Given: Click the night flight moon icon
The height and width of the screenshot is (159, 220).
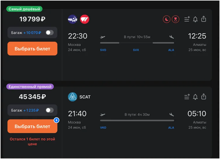Looking at the screenshot, I should coord(167,19).
